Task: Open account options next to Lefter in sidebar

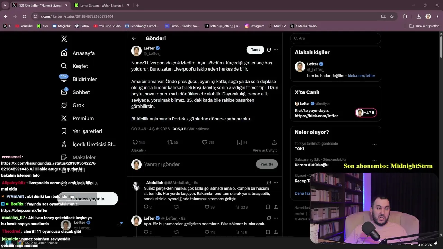Action: click(119, 225)
